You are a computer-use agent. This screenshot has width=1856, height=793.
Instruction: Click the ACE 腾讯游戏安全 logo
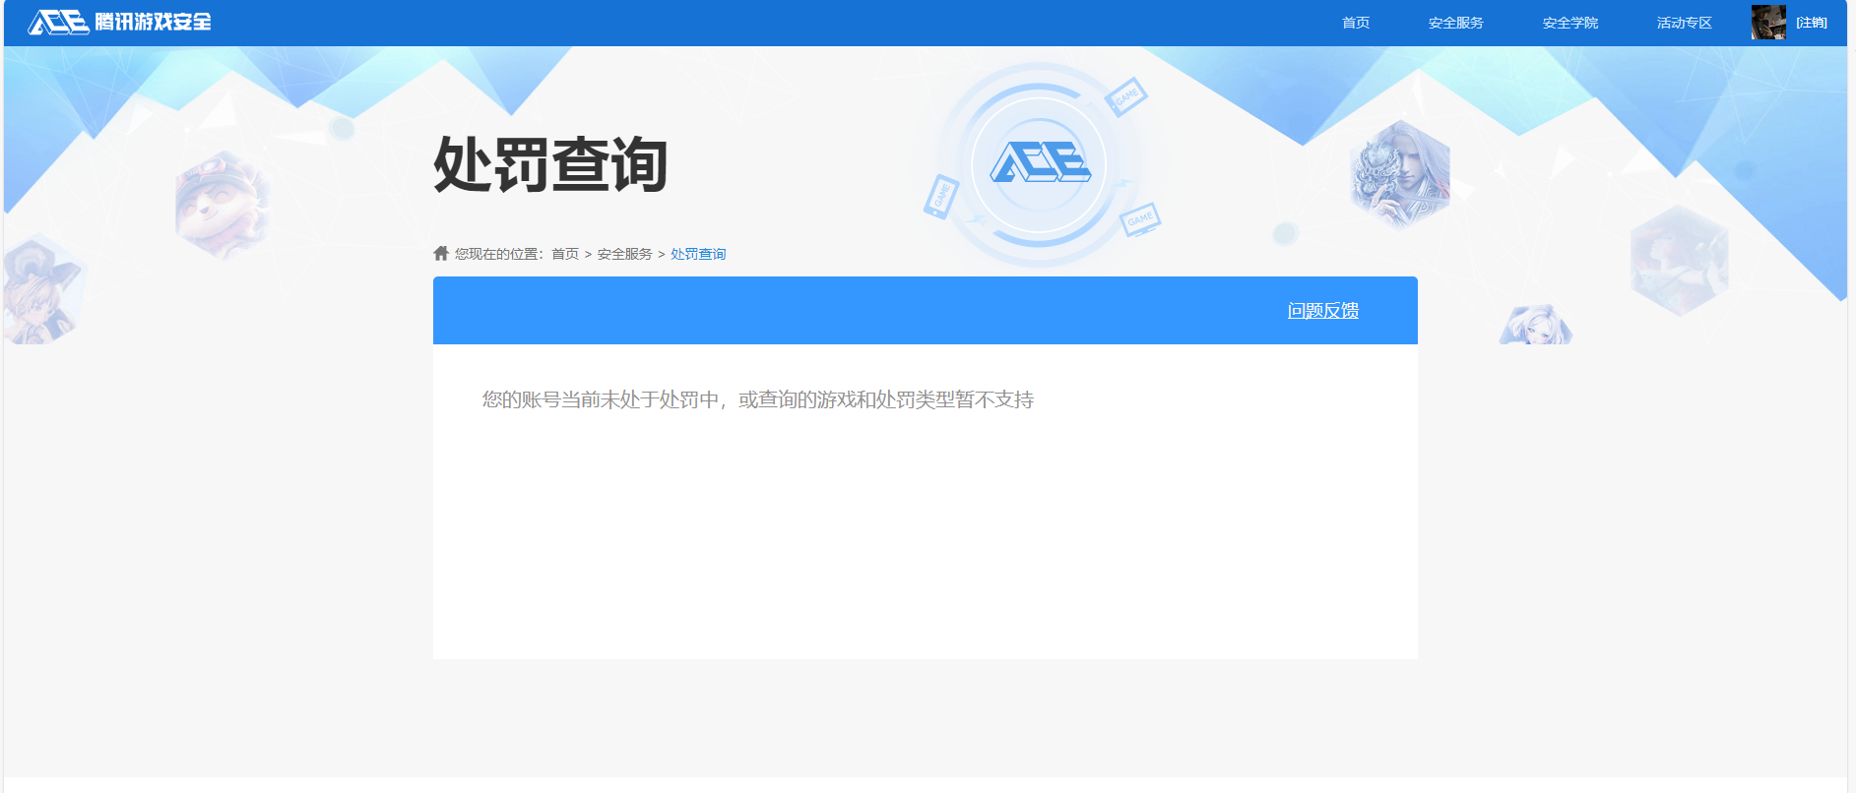coord(120,22)
